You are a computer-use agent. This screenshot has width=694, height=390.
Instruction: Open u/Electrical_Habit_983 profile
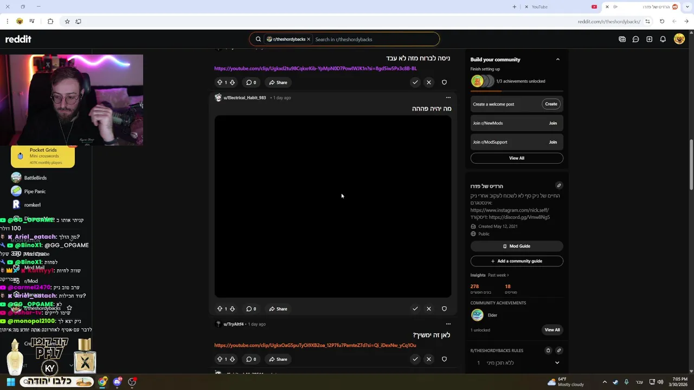(245, 97)
